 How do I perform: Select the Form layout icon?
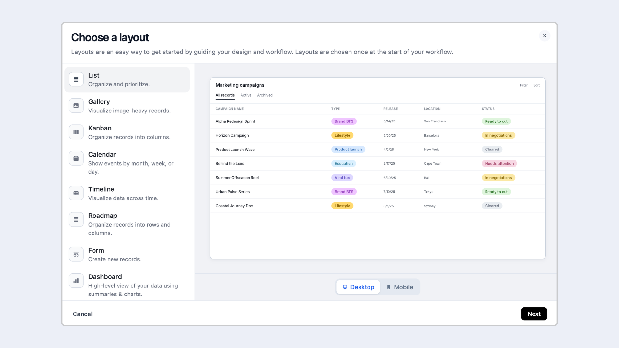[x=76, y=255]
